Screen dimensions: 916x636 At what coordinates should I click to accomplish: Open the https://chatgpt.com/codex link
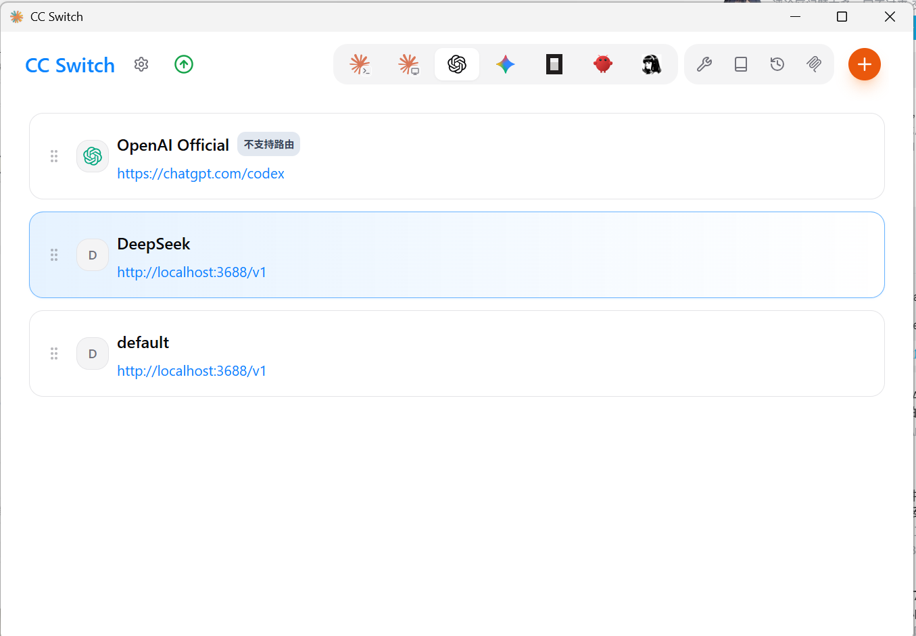(201, 174)
